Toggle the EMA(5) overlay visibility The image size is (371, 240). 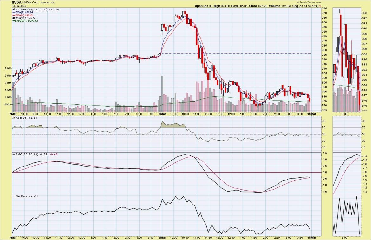pos(22,12)
